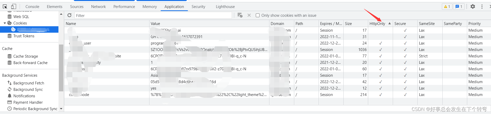The width and height of the screenshot is (491, 114).
Task: Toggle the device toolbar icon
Action: click(13, 6)
